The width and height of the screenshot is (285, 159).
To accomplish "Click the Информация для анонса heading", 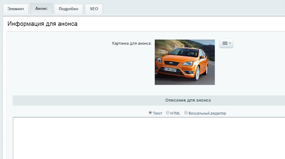I will pos(42,24).
